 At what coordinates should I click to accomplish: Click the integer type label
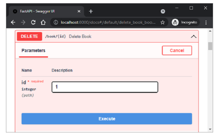click(29, 89)
